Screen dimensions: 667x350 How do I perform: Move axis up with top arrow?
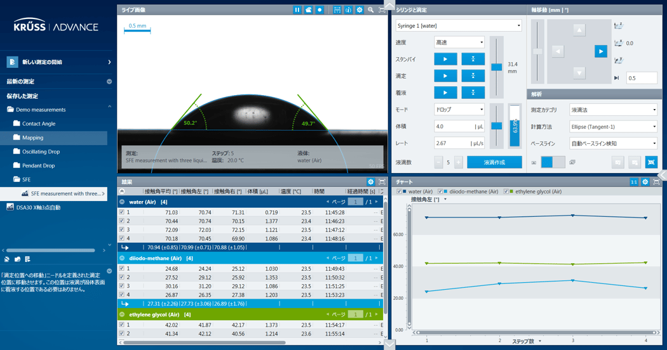tap(579, 30)
